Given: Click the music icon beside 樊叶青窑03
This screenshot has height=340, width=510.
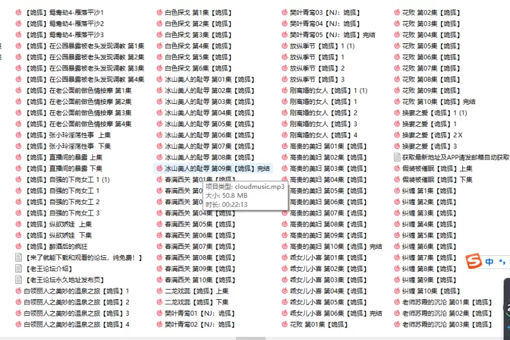Looking at the screenshot, I should [x=284, y=13].
